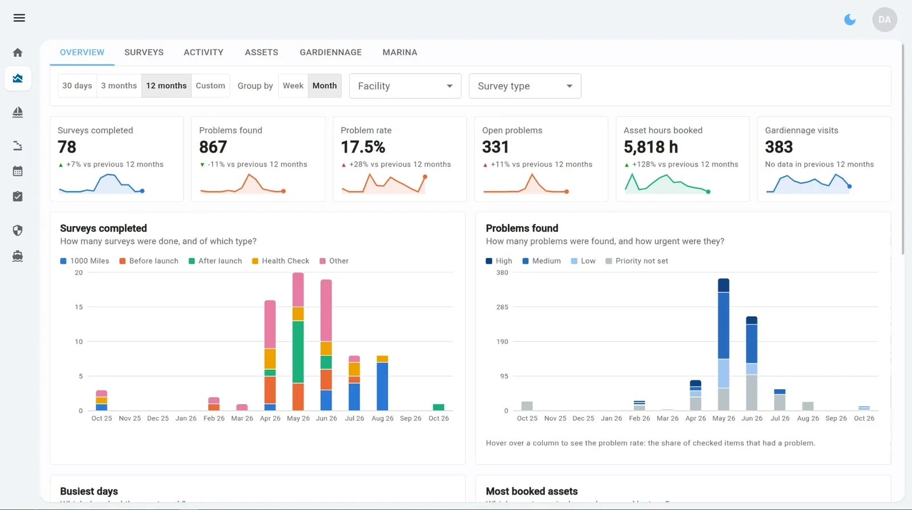Expand the Survey type dropdown
Image resolution: width=912 pixels, height=510 pixels.
pos(525,86)
